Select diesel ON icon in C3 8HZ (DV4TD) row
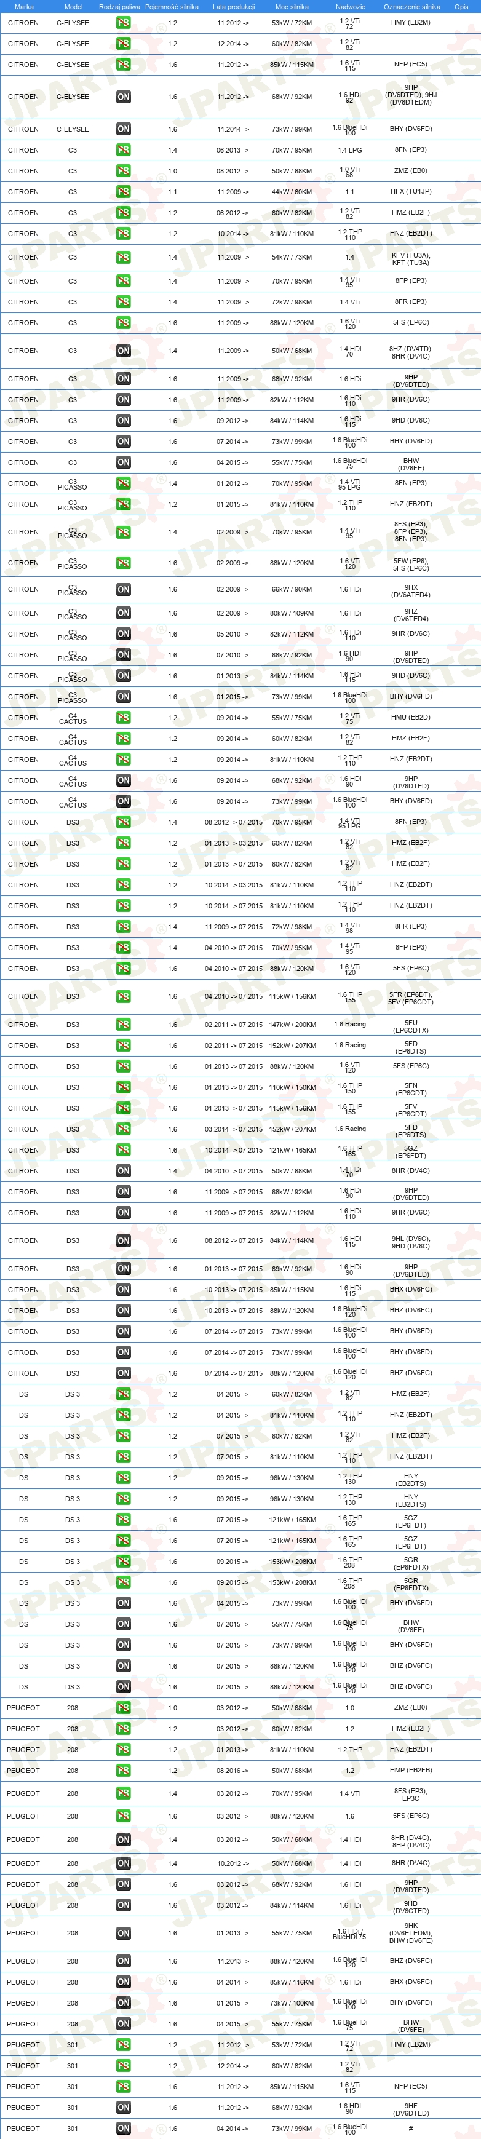This screenshot has height=2139, width=481. click(x=123, y=351)
